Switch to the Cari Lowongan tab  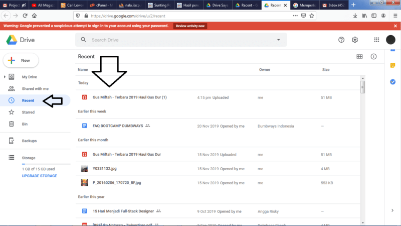click(x=72, y=5)
